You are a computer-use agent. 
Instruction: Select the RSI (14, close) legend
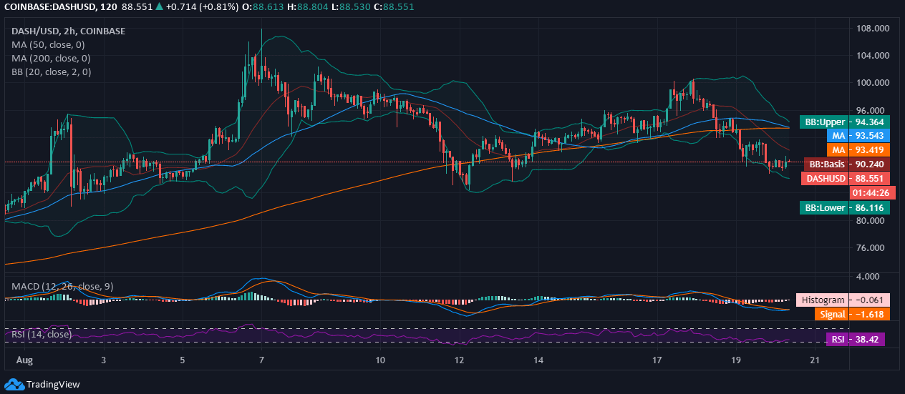click(x=42, y=334)
